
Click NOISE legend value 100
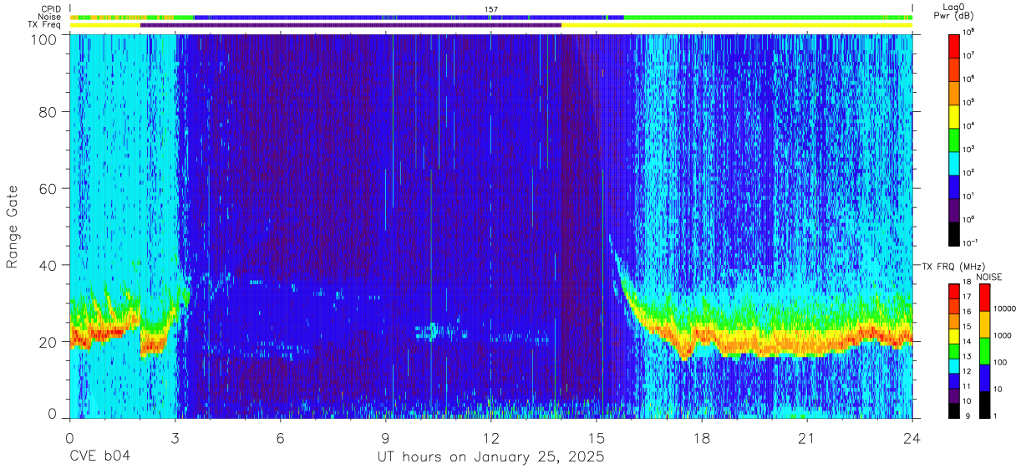[x=1001, y=362]
